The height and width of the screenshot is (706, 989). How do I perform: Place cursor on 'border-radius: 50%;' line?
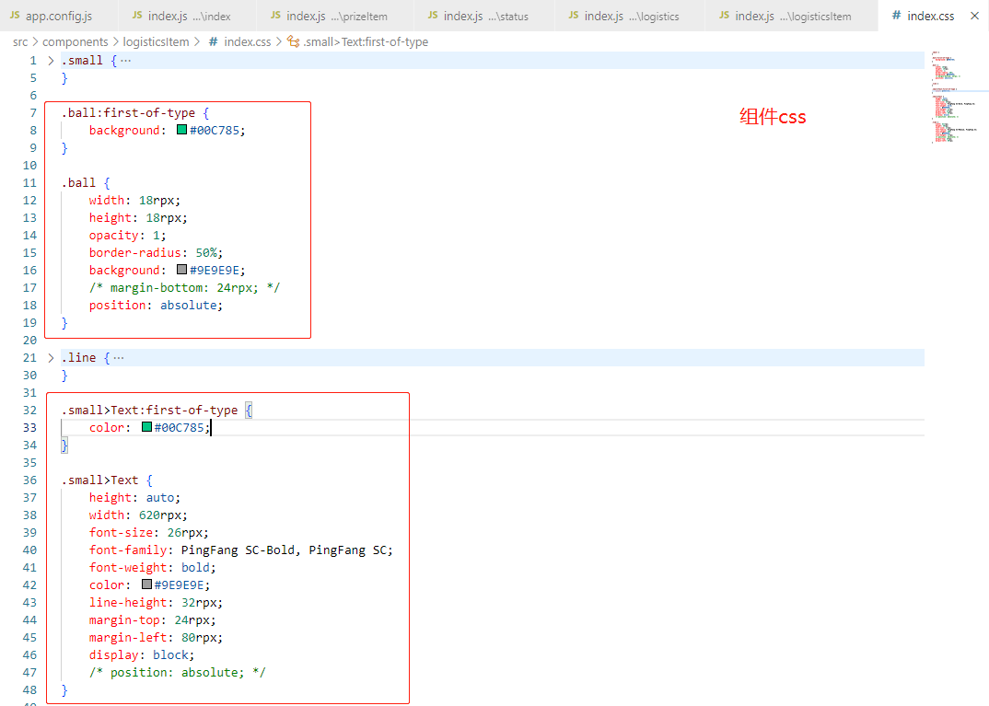click(x=156, y=253)
